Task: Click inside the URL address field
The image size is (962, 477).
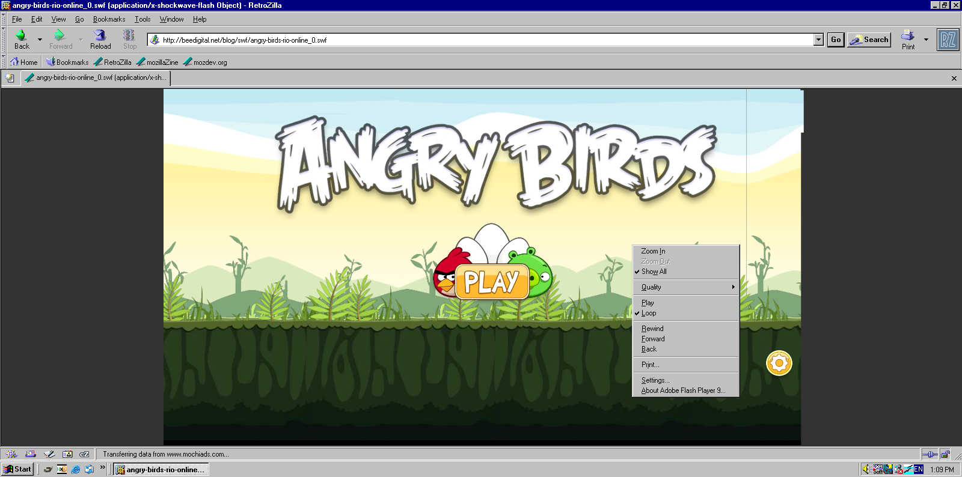Action: point(481,40)
